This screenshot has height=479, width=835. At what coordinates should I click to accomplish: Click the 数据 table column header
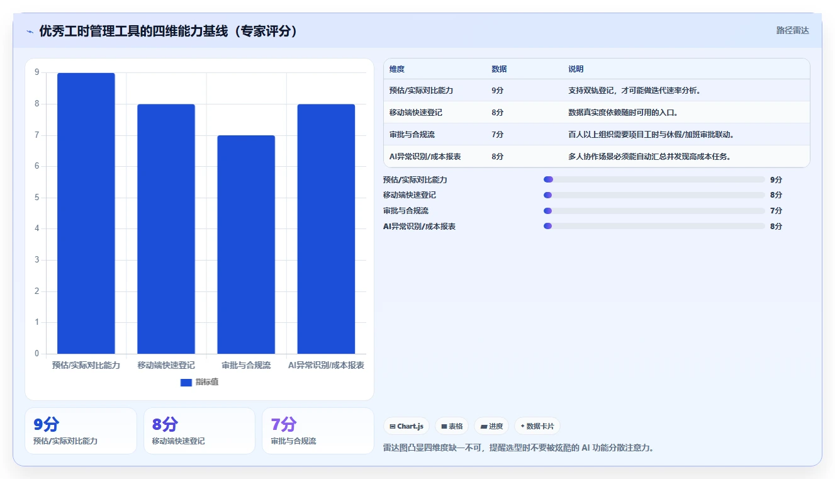click(499, 69)
